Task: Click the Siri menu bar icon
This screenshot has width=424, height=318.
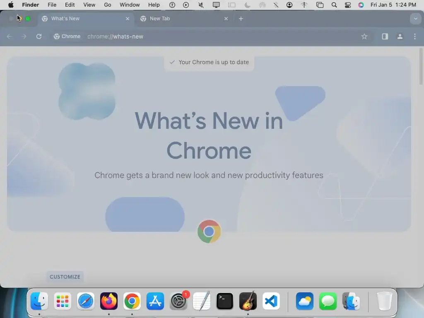Action: [361, 5]
